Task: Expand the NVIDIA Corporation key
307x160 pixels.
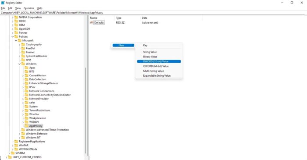Action: [x=13, y=17]
